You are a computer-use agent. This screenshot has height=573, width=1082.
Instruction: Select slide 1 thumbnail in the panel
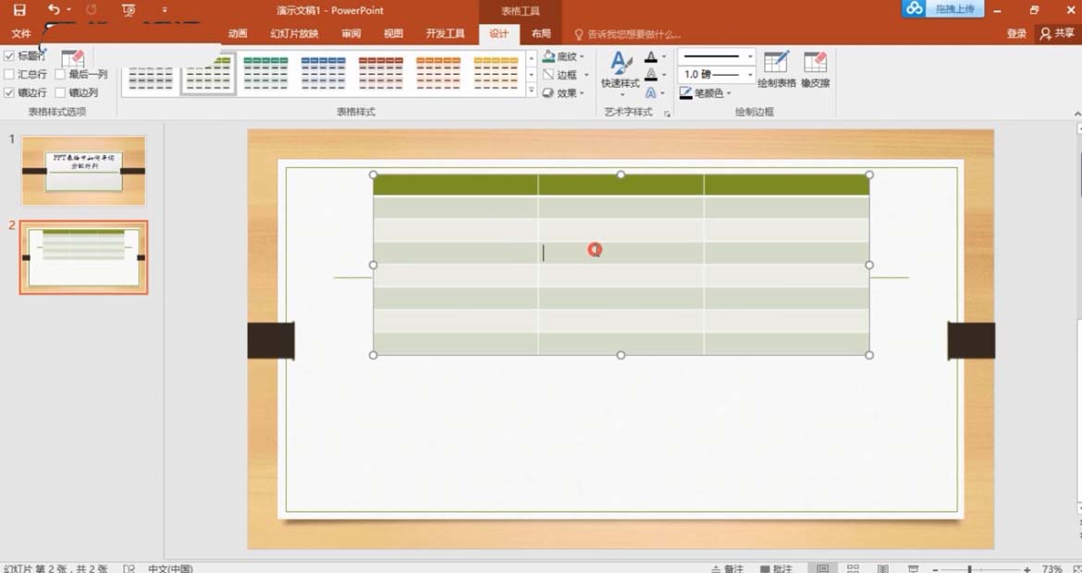[83, 170]
